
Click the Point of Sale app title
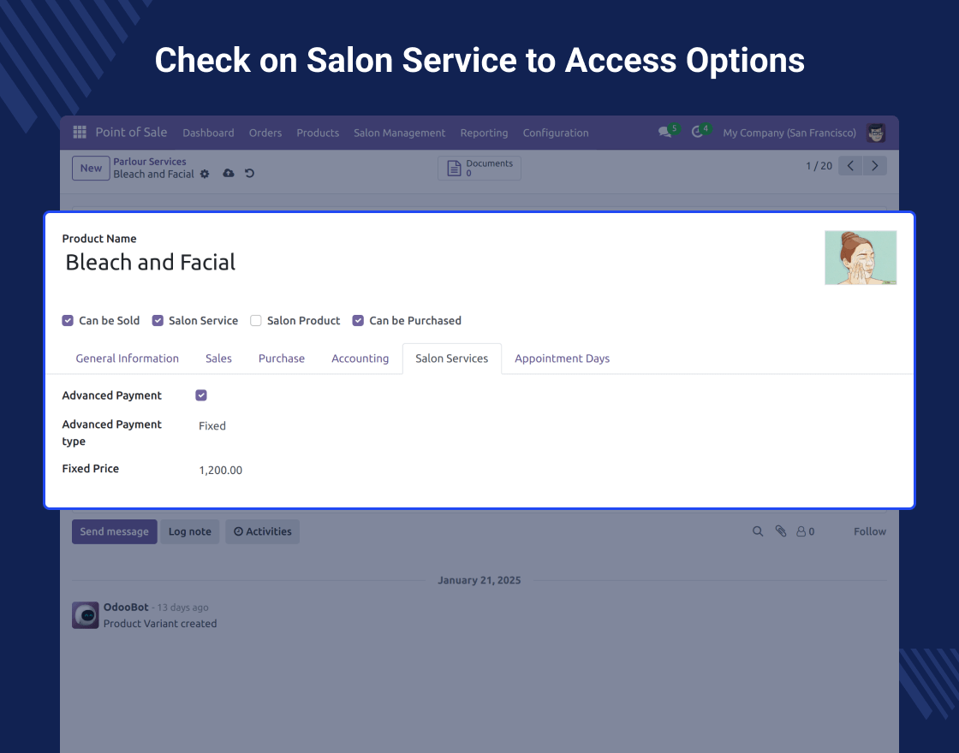[x=131, y=132]
